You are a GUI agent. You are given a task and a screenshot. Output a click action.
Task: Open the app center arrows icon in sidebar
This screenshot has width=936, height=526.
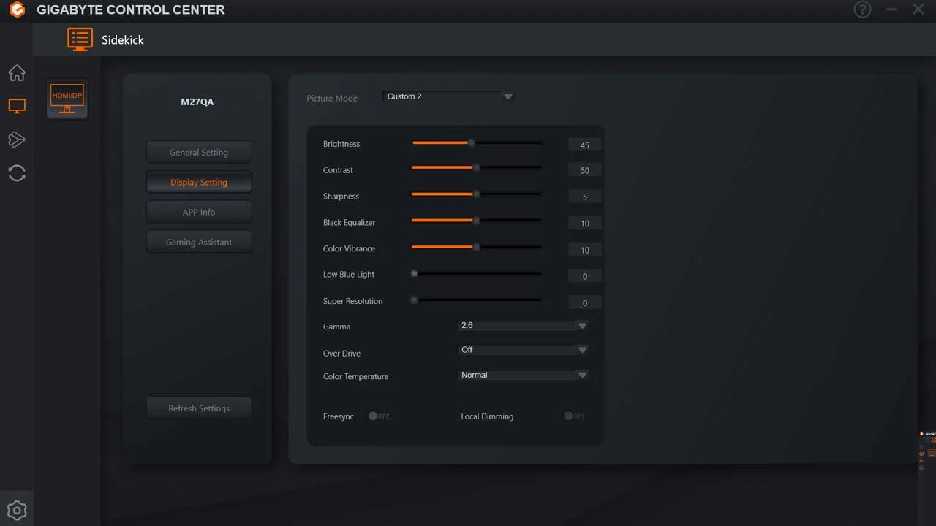click(16, 140)
